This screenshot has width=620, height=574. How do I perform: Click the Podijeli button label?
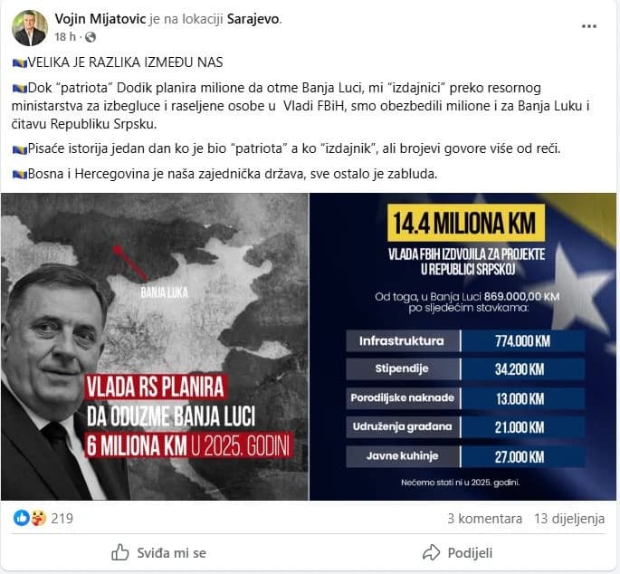(x=470, y=553)
